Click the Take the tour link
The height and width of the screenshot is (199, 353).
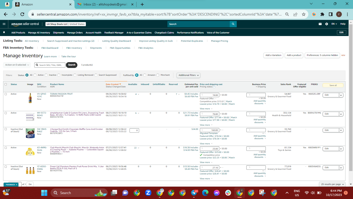click(x=69, y=56)
